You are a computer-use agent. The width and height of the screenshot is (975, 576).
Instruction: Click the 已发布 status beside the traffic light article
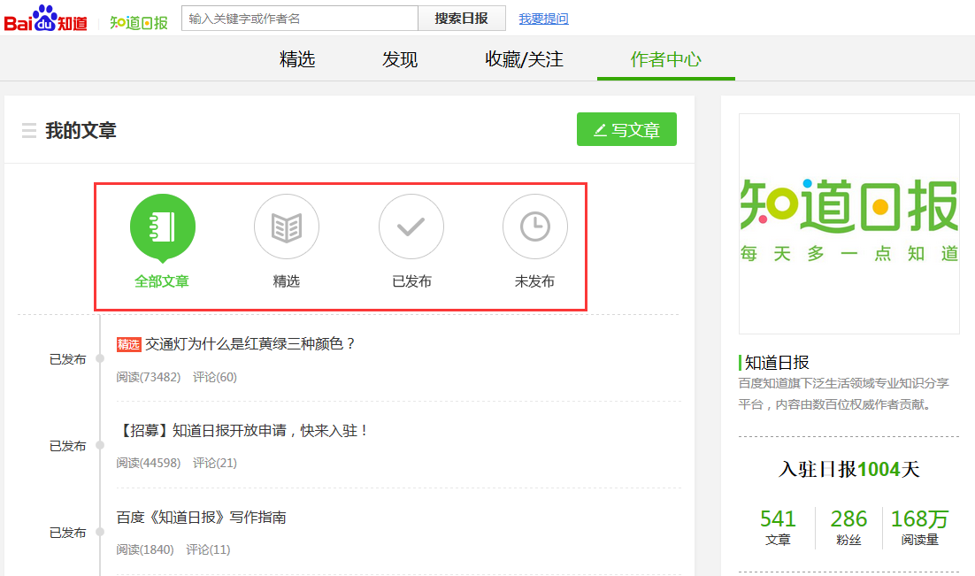pos(67,359)
